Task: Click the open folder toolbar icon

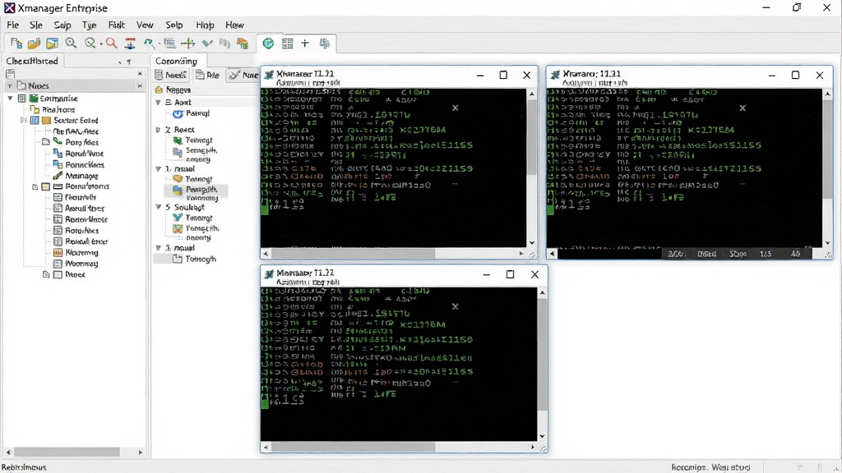Action: click(x=34, y=44)
